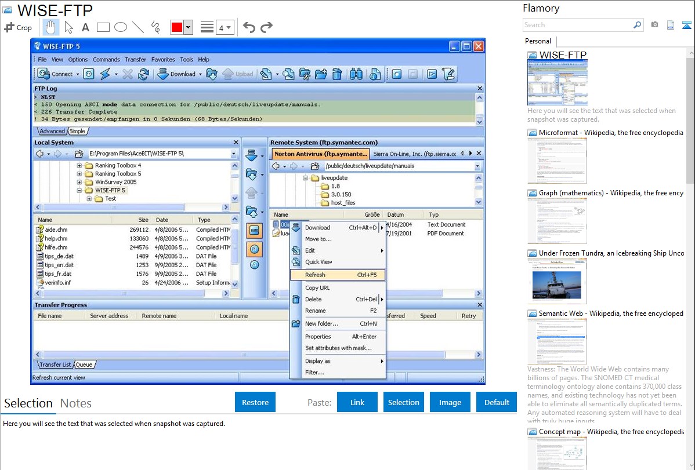This screenshot has height=470, width=695.
Task: Click the local system back arrow icon
Action: (x=40, y=154)
